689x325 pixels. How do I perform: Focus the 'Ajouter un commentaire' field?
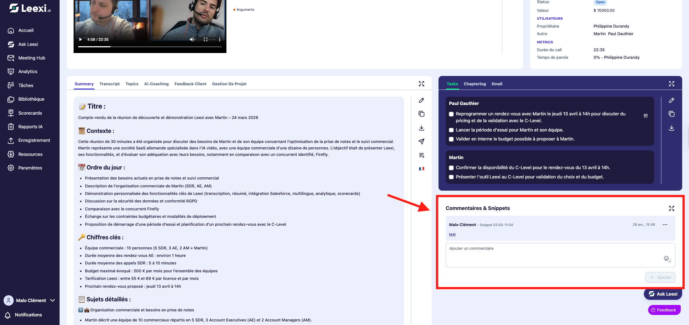tap(560, 255)
